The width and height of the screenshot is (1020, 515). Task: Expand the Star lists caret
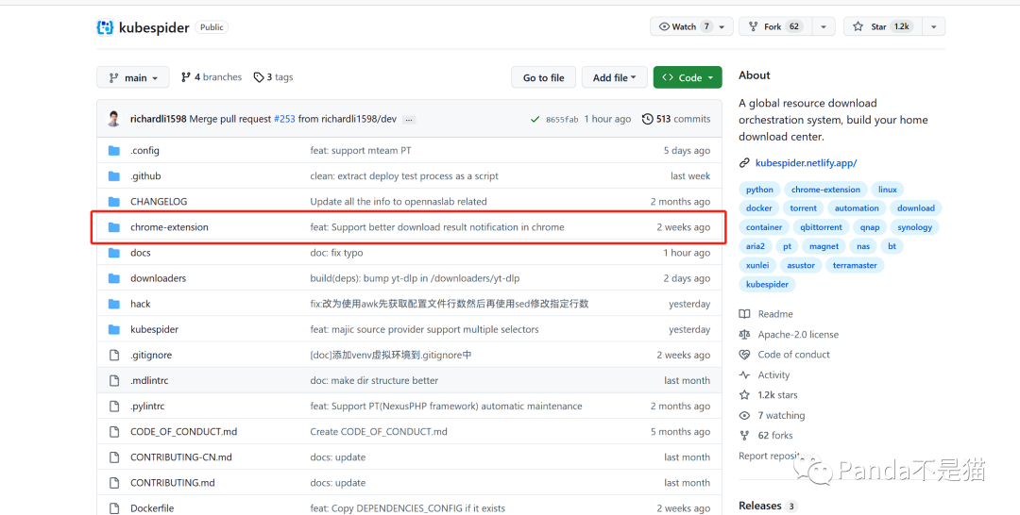point(933,26)
